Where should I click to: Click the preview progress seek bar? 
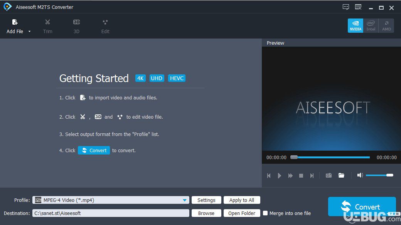click(330, 157)
